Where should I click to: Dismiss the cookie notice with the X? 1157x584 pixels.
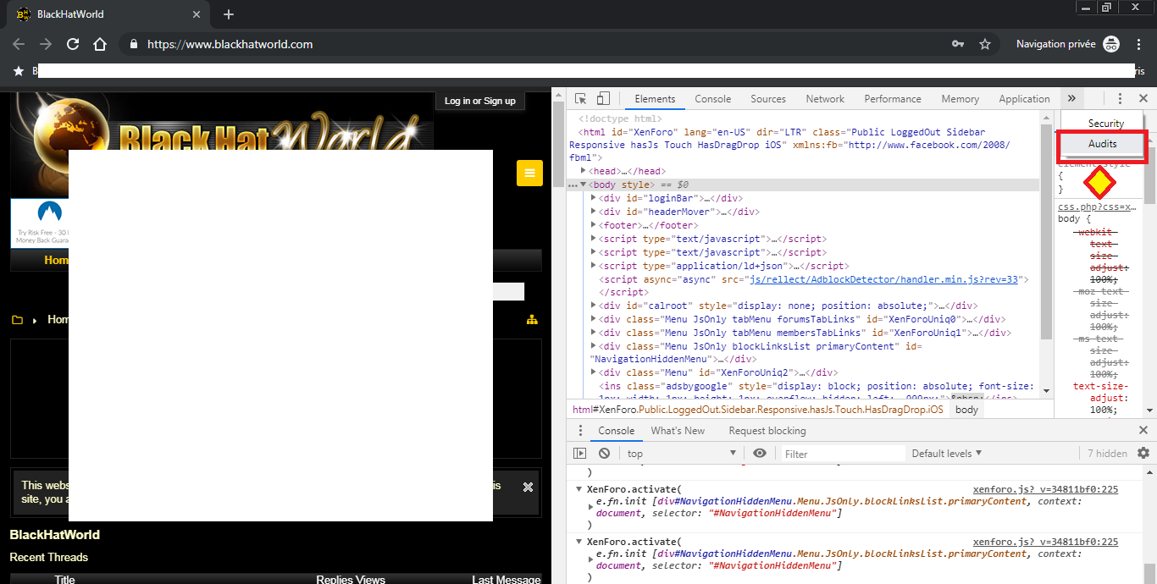click(x=528, y=487)
